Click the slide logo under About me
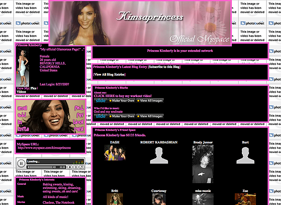The image size is (281, 205). (x=101, y=101)
